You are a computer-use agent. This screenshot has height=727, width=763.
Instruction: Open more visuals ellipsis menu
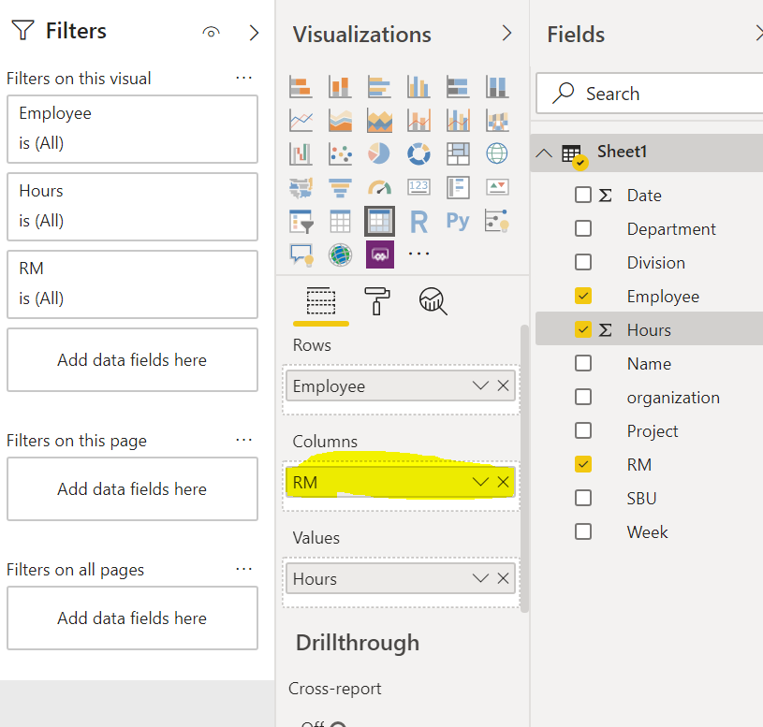coord(418,254)
